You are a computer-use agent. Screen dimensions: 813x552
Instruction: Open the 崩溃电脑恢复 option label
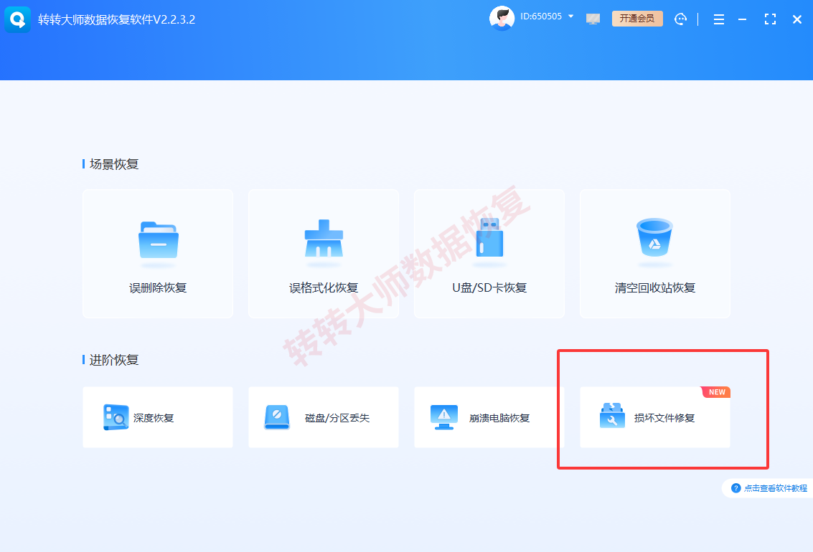[499, 418]
